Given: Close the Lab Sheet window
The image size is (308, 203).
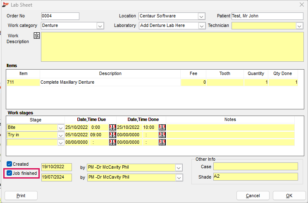Looking at the screenshot, I should (x=302, y=5).
